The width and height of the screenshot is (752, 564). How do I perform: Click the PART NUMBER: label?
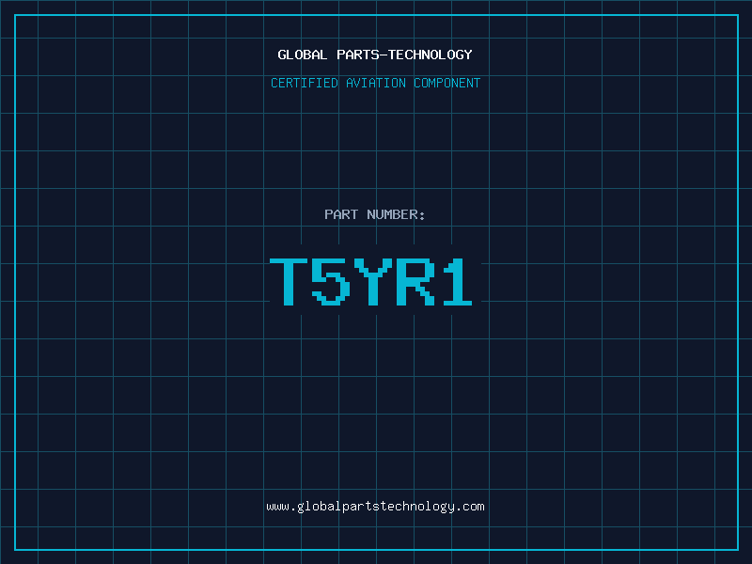(375, 214)
